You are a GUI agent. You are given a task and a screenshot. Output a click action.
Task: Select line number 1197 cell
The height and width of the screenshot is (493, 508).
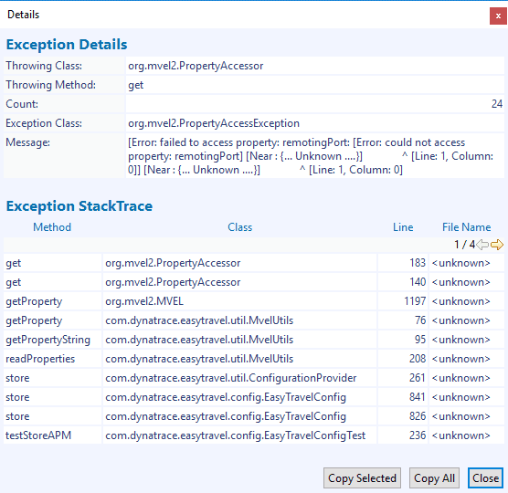[x=403, y=301]
